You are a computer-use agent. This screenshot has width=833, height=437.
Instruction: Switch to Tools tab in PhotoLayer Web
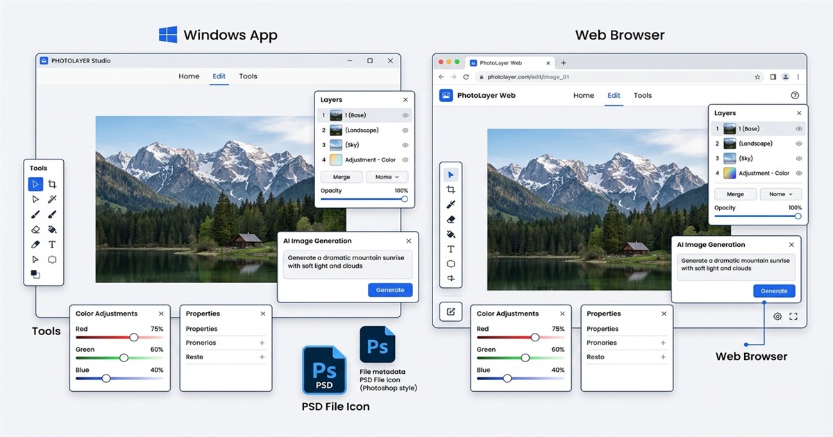click(643, 96)
